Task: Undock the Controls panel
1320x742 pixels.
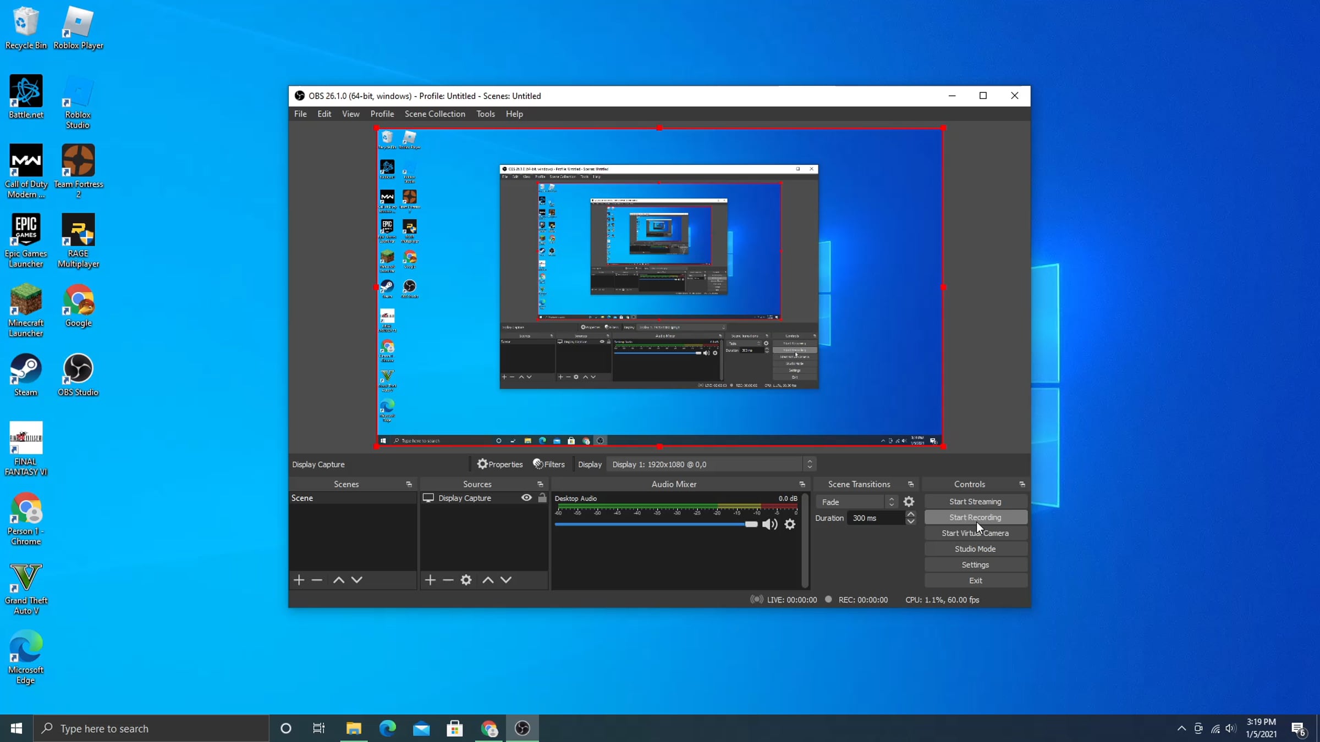Action: 1022,484
